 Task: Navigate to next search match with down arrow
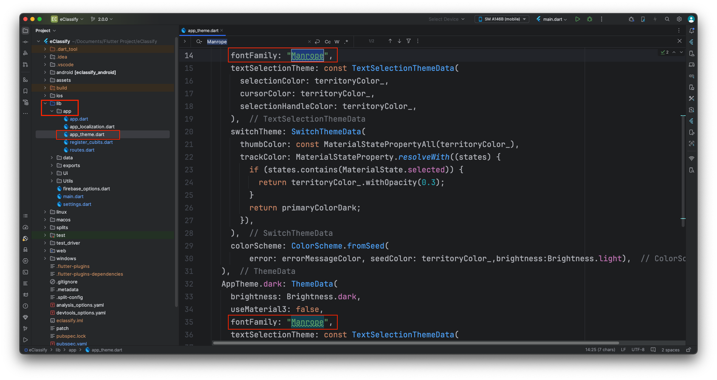pos(399,41)
